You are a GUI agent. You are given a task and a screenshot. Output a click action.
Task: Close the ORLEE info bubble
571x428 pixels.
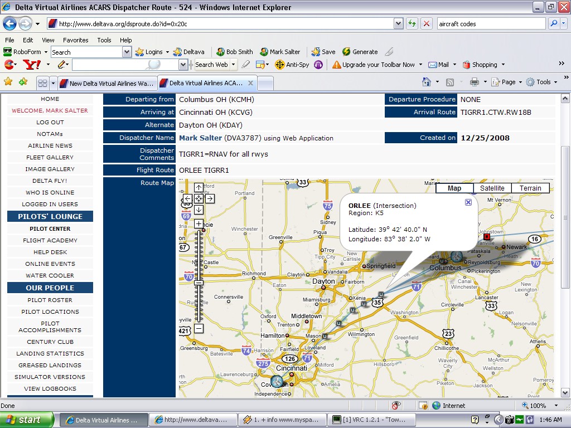[x=468, y=202]
